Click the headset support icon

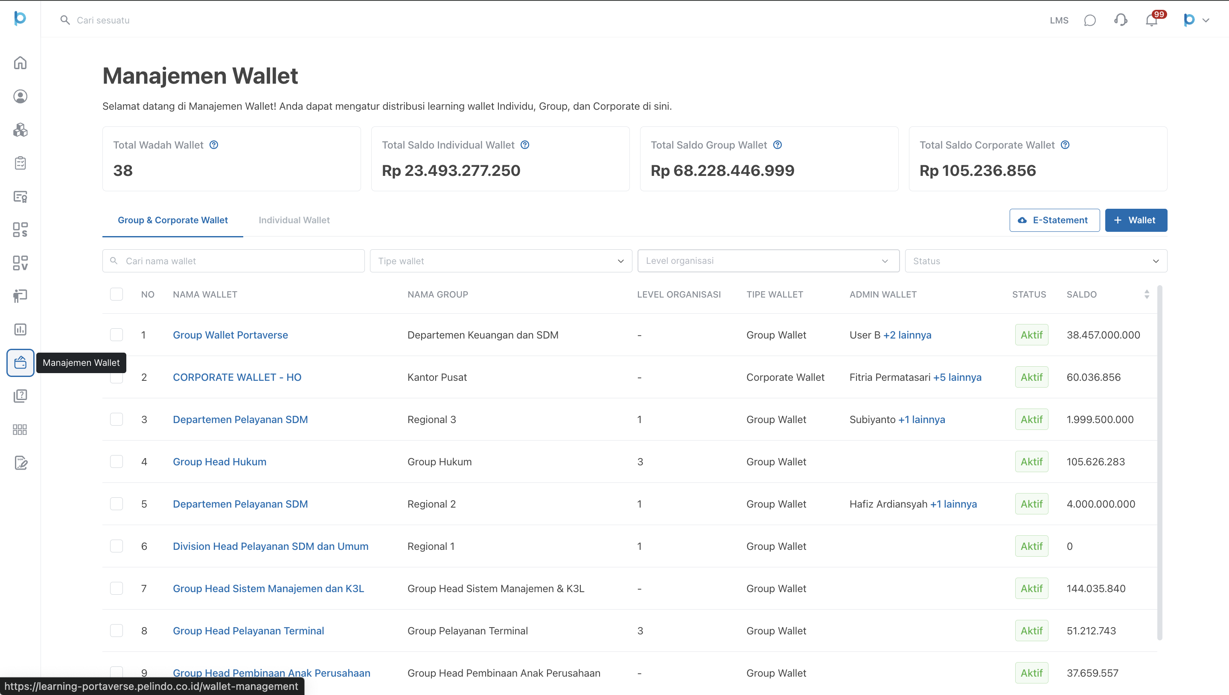tap(1121, 20)
